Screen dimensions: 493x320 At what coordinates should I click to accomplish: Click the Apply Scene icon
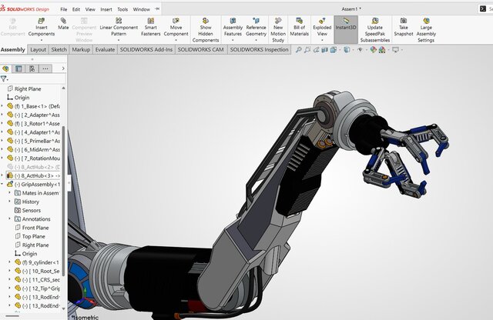click(x=382, y=50)
